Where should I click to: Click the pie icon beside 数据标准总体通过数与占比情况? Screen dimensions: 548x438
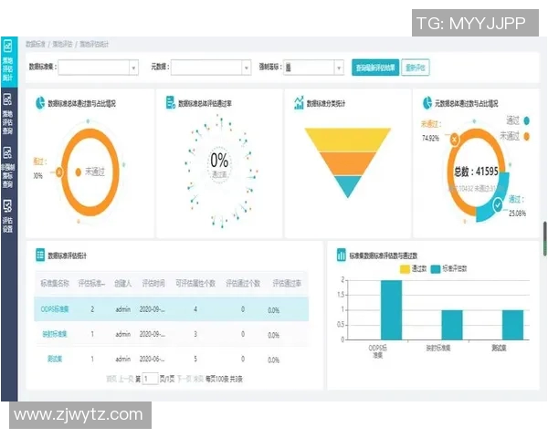tap(39, 104)
